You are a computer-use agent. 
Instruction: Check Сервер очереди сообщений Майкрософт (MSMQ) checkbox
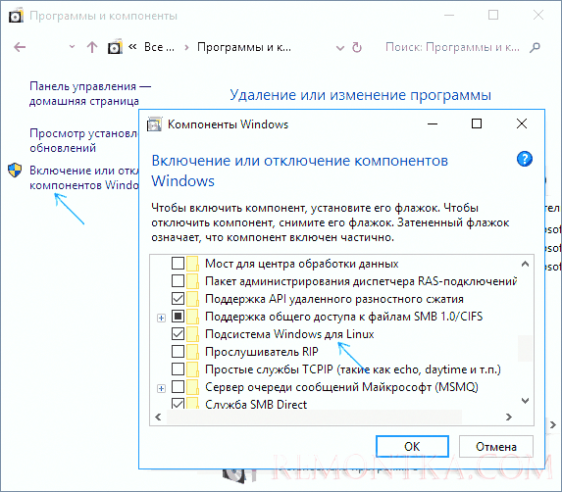click(178, 387)
